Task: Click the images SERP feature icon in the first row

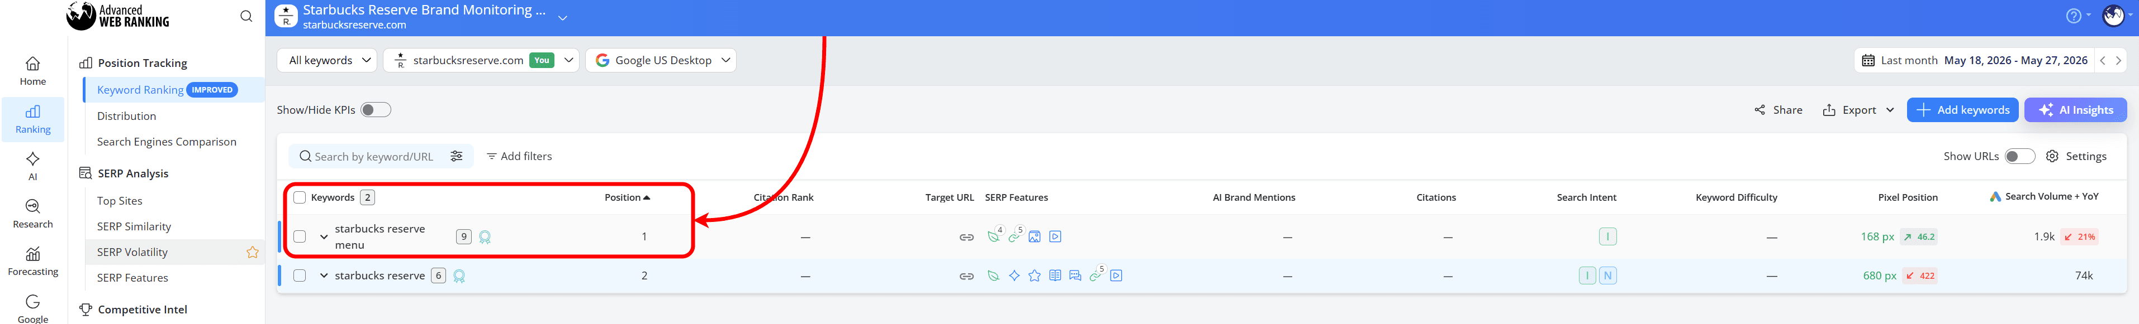Action: 1035,237
